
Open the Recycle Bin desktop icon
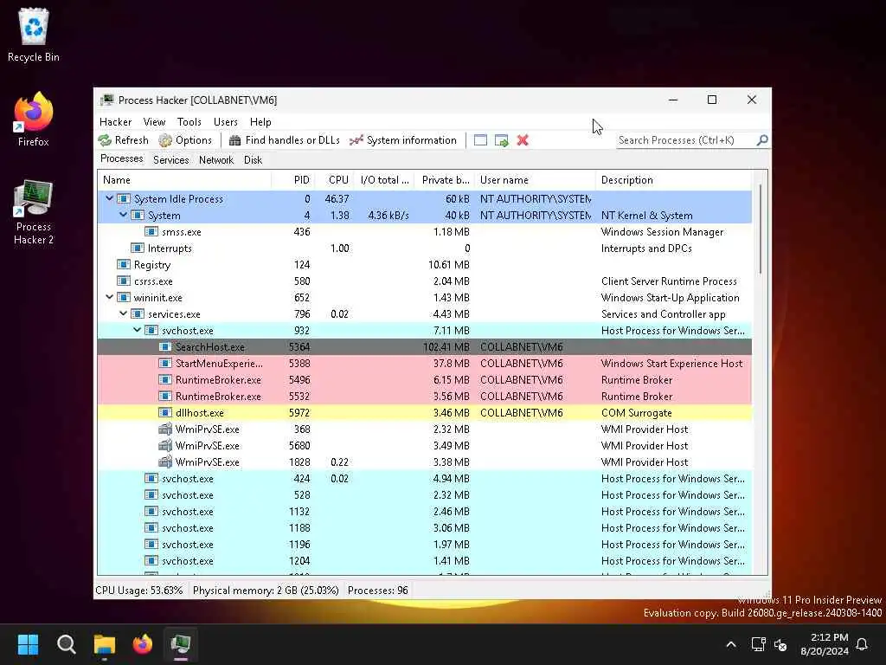point(34,35)
